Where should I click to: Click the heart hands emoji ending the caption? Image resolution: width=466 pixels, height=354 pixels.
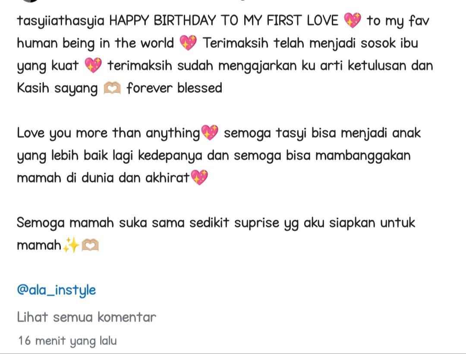[90, 246]
